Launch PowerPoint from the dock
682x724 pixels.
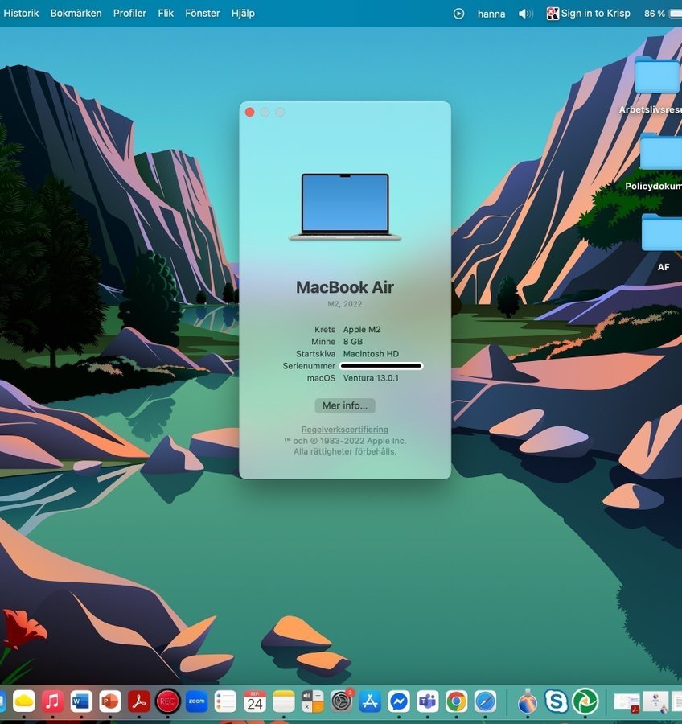(110, 701)
